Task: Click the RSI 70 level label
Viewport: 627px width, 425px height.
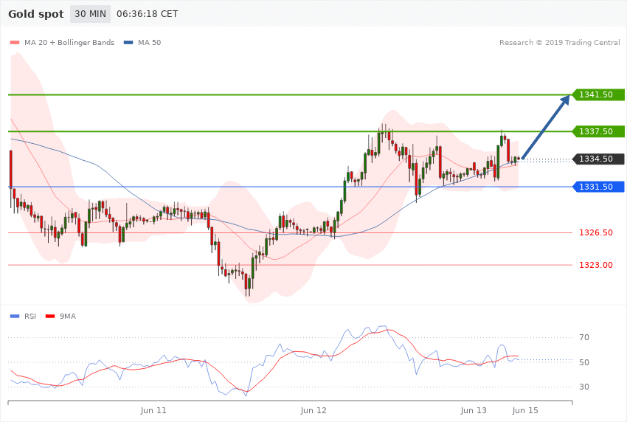Action: click(584, 337)
